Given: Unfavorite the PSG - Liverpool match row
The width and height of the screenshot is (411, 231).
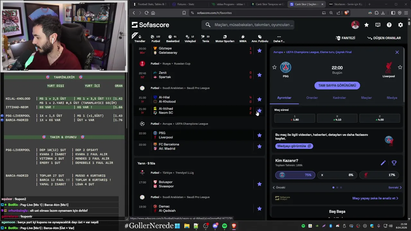Looking at the screenshot, I should [x=259, y=135].
